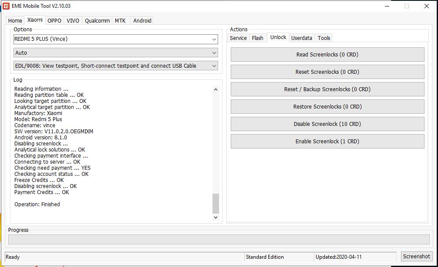Open the Home tab

(15, 20)
